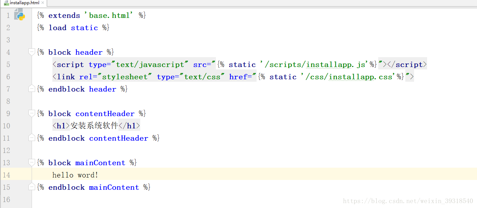Screen dimensions: 477x208
Task: Click the 'load static' text on line 2
Action: 73,28
